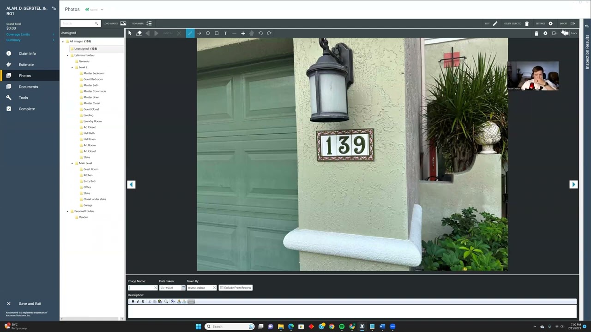Pick the circle shape tool

208,33
